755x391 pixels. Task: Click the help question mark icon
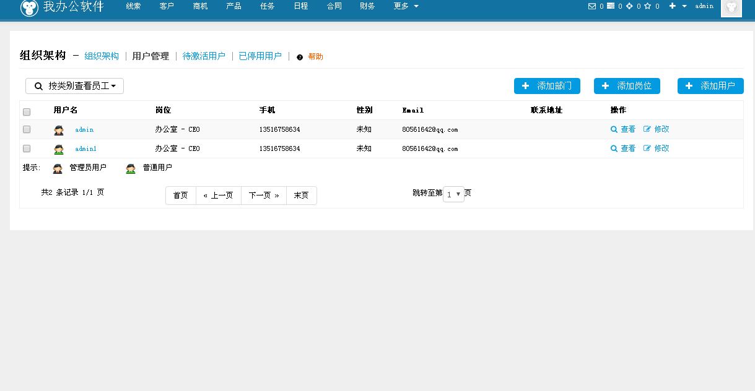(x=300, y=57)
